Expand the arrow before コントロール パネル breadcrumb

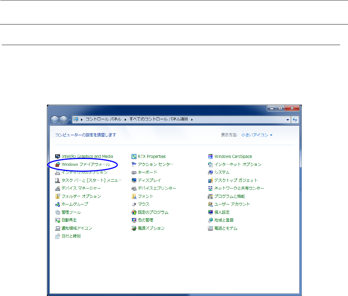(82, 120)
